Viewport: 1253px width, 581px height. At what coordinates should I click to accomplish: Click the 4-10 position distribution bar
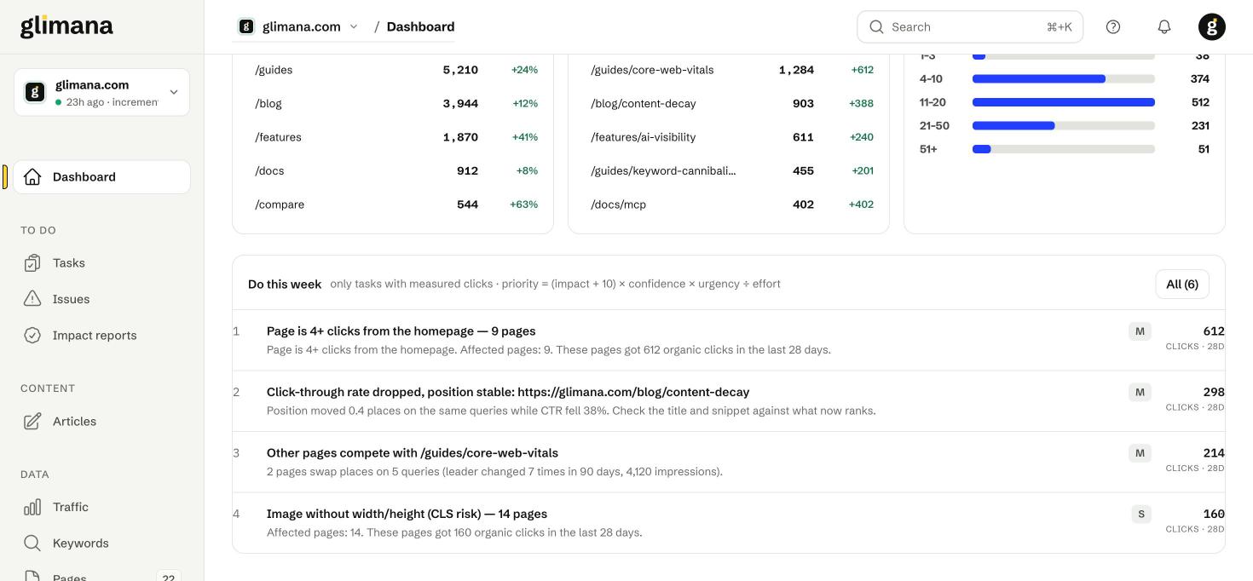coord(1064,79)
